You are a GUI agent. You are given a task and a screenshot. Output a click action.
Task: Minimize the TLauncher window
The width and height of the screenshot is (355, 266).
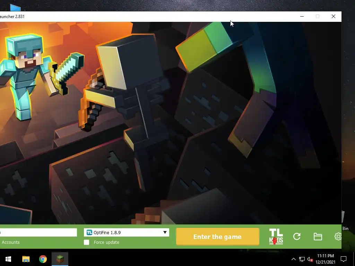[x=302, y=16]
